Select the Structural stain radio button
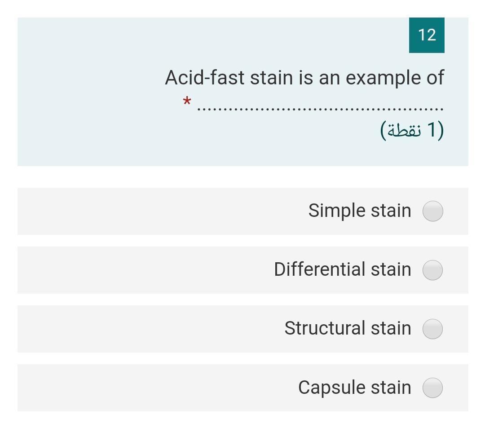This screenshot has height=441, width=485. point(432,329)
